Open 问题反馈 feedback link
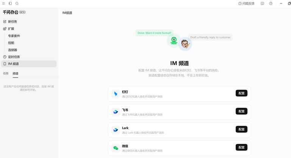 click(x=246, y=3)
